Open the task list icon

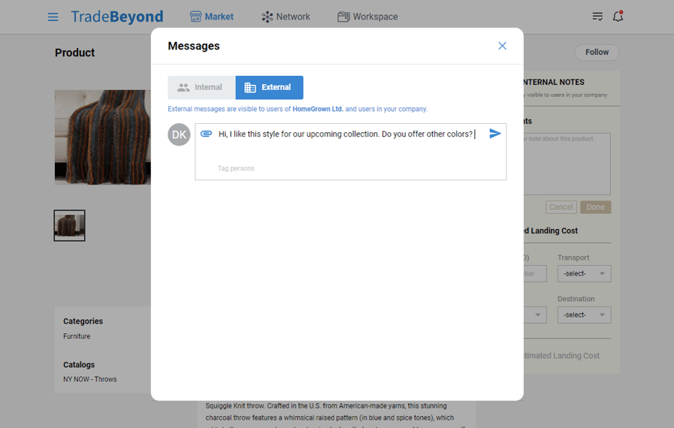597,17
